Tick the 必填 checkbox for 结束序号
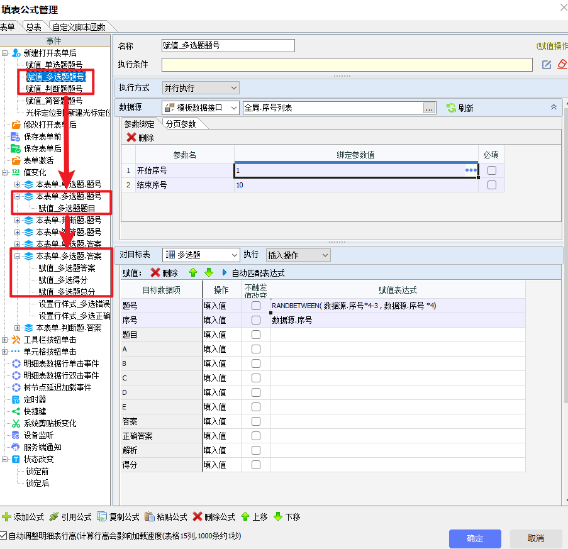This screenshot has height=549, width=568. (491, 185)
